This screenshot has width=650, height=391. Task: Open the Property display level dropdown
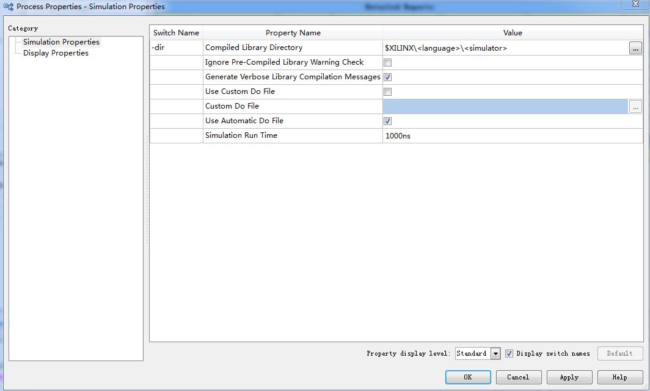[x=495, y=353]
